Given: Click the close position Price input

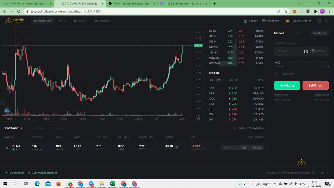Looking at the screenshot, I should [230, 148].
